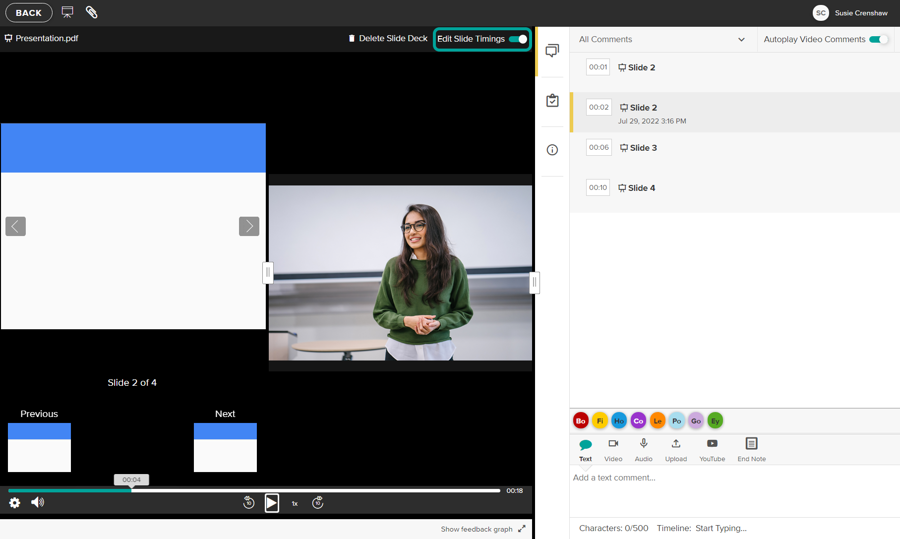Switch to Audio comment tab
This screenshot has width=900, height=539.
point(644,450)
